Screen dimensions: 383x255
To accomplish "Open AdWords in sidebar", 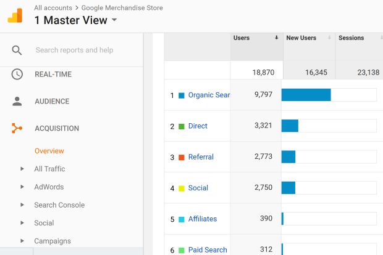I will point(49,187).
